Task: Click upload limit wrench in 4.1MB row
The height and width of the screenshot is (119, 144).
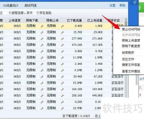Action: (x=62, y=70)
